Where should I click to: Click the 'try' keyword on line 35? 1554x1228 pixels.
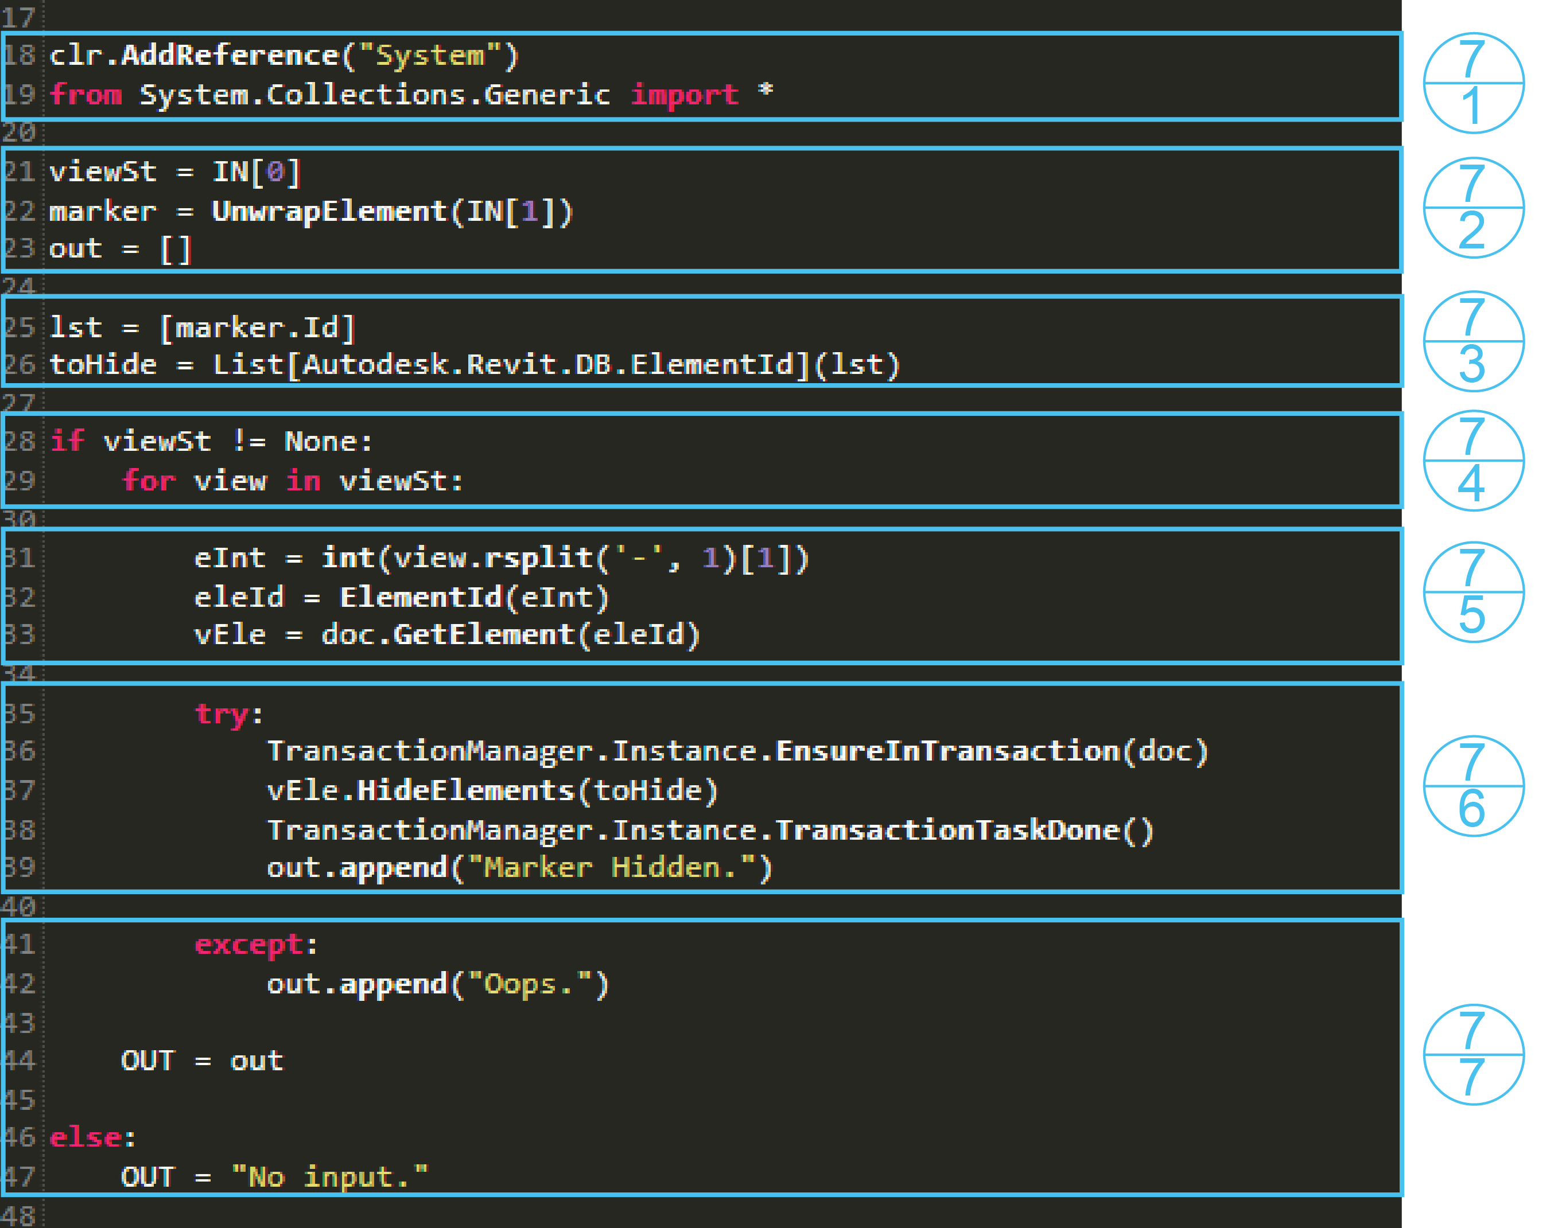point(222,713)
